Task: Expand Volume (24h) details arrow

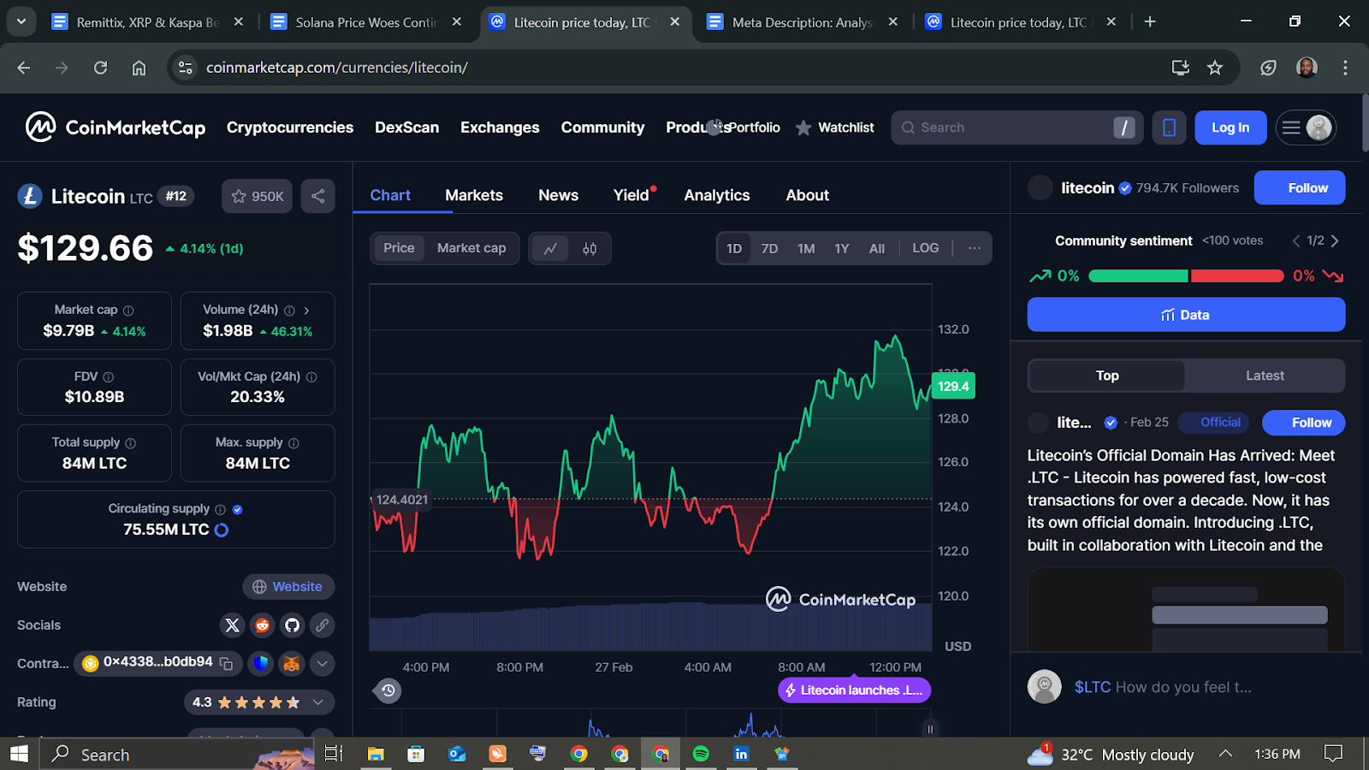Action: [x=306, y=311]
